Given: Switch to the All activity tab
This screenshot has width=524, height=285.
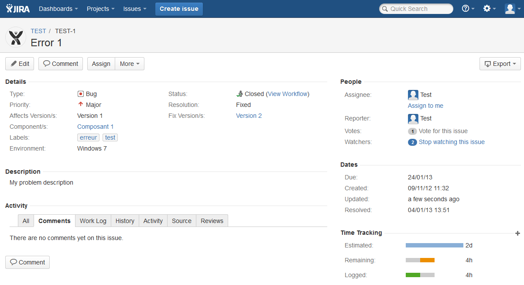Looking at the screenshot, I should pos(26,221).
